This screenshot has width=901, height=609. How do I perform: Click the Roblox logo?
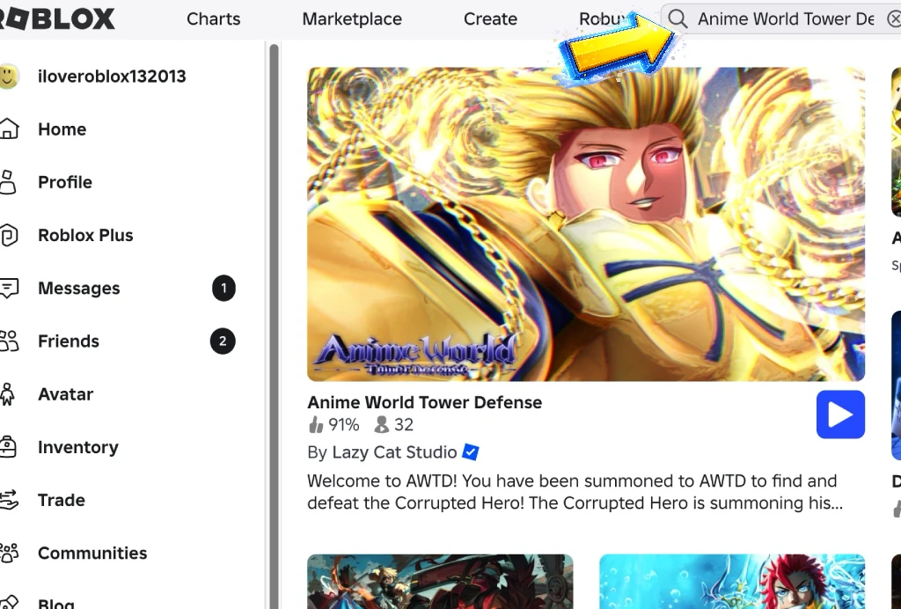point(56,19)
